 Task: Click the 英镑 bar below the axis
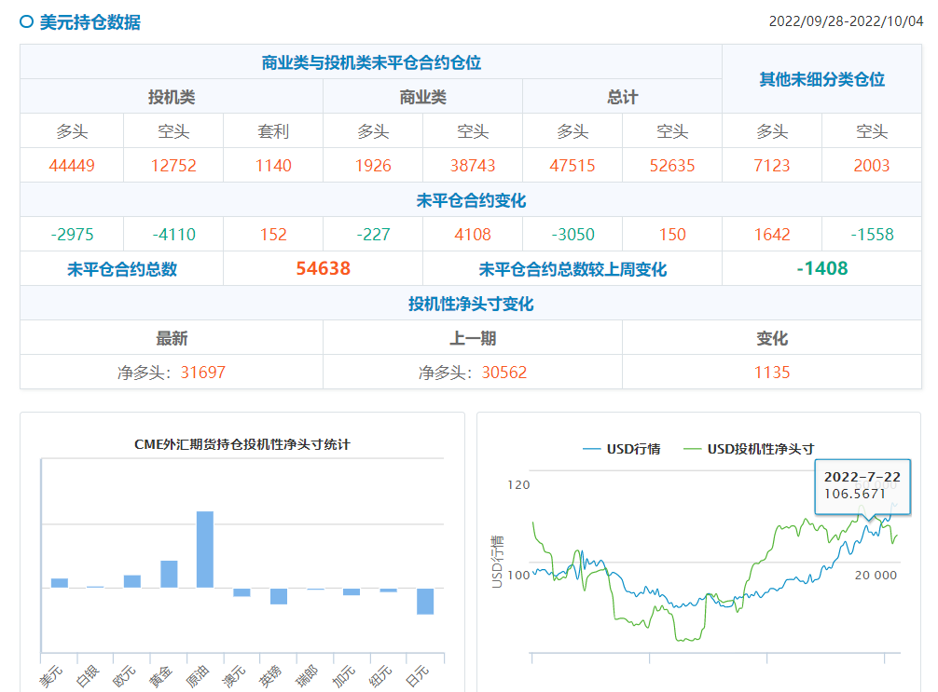[279, 596]
